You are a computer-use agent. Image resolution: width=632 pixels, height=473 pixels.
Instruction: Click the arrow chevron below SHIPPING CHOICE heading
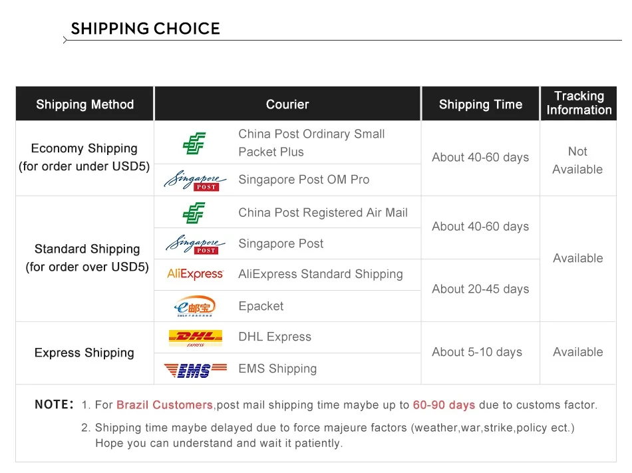click(65, 40)
